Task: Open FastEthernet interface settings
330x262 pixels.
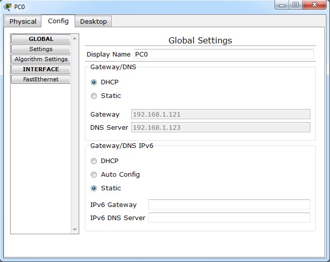Action: 40,79
